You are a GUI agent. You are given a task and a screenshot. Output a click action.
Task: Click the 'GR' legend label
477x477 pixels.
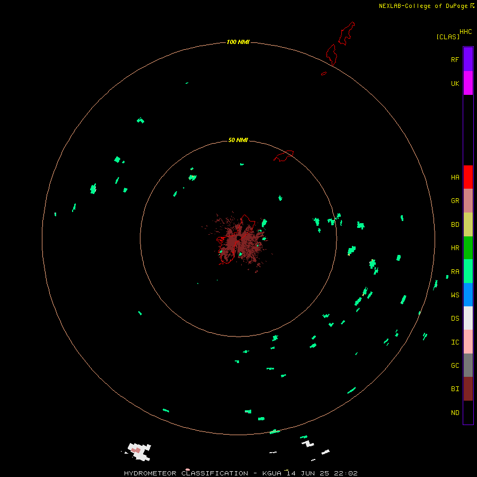[455, 201]
